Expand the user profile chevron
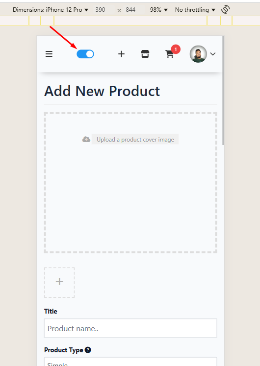260x366 pixels. coord(212,54)
